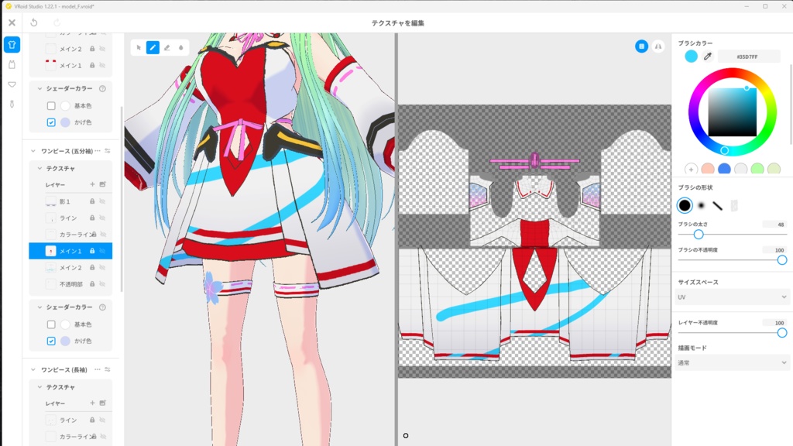793x446 pixels.
Task: Enable the 基本色 shader color checkbox
Action: pos(51,105)
